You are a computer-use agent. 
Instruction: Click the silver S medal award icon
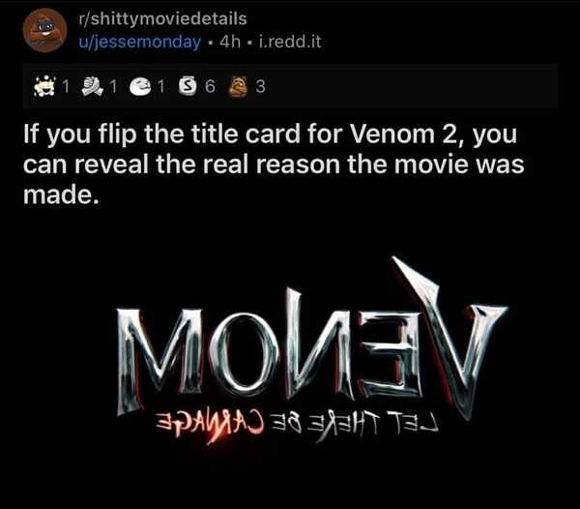(188, 86)
